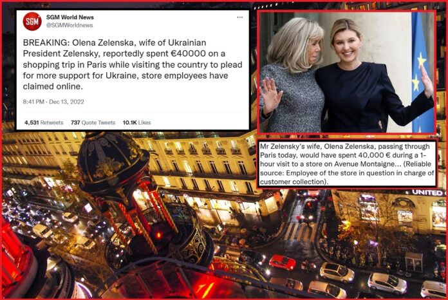Click the @SGMWorldnews handle
448x300 pixels.
click(x=70, y=25)
